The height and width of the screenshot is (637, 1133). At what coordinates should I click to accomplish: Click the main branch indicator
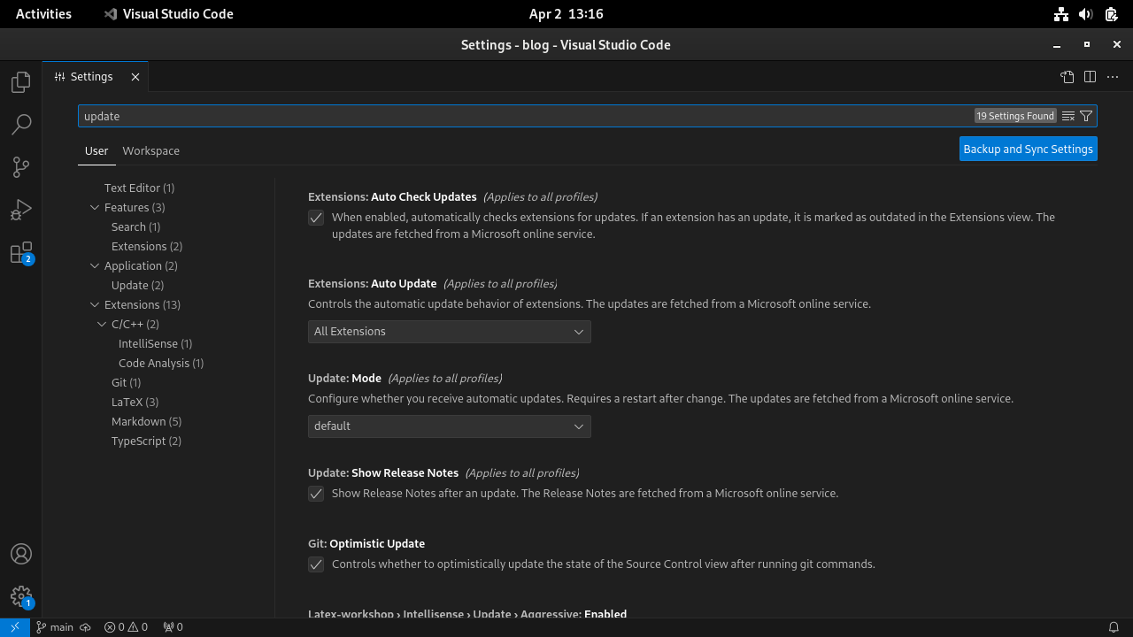55,627
